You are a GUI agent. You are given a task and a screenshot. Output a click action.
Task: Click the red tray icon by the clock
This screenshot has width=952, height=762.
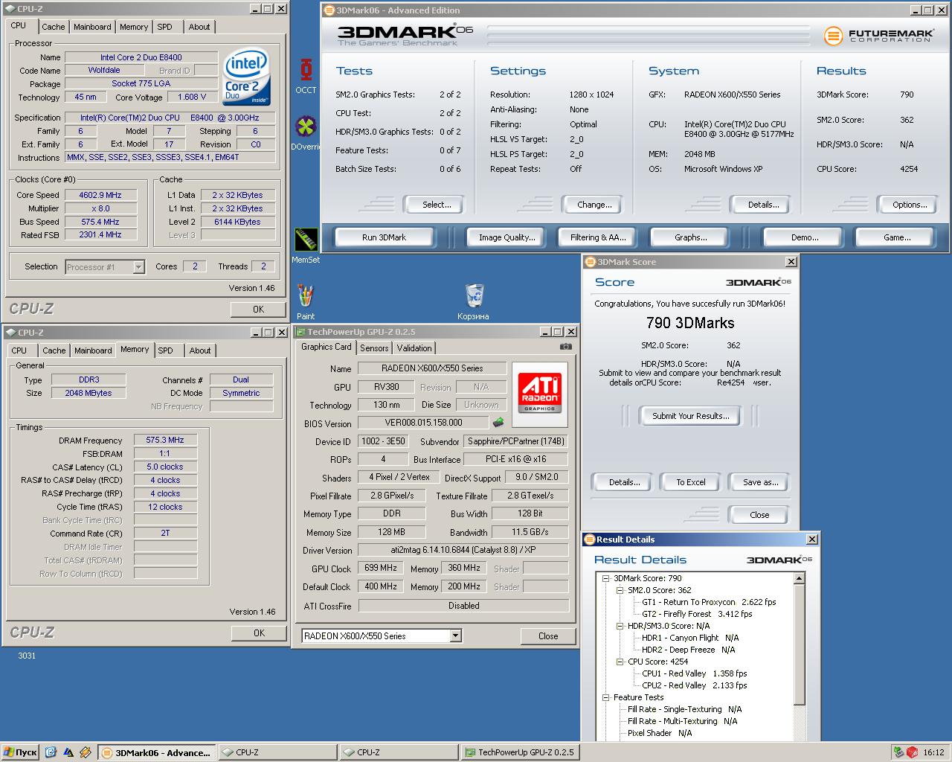tap(912, 752)
